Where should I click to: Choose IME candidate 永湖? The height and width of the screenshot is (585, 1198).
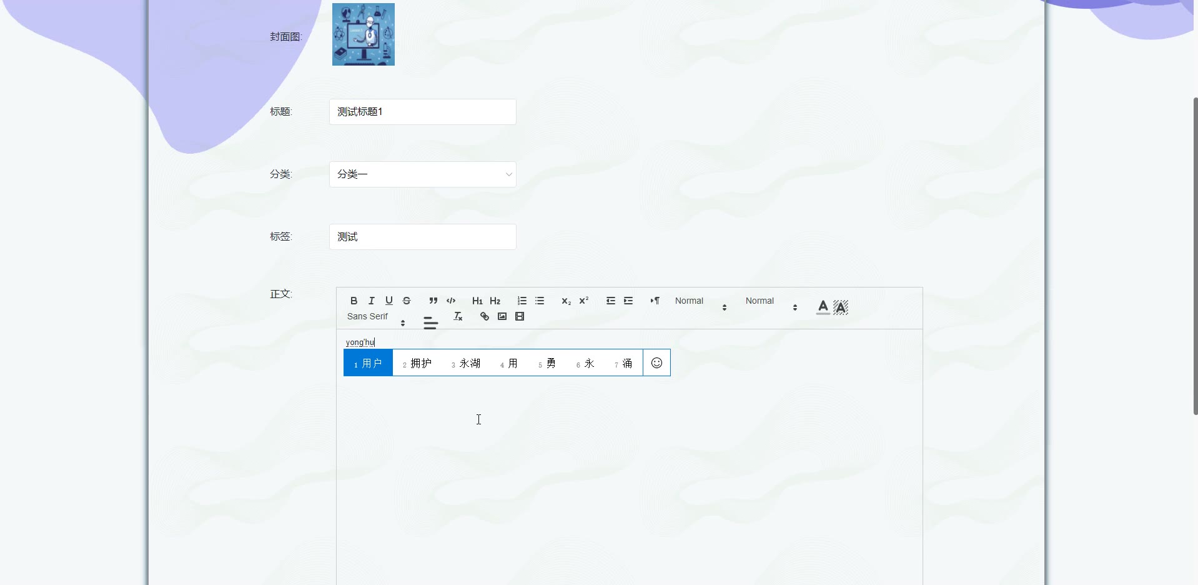click(466, 363)
